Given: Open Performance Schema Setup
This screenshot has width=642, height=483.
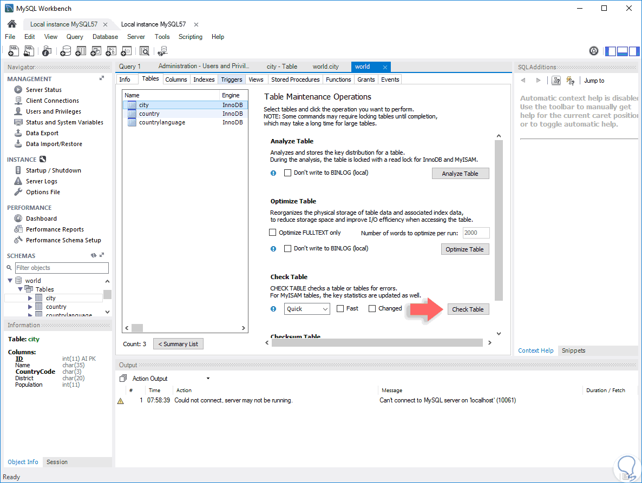Looking at the screenshot, I should click(63, 240).
